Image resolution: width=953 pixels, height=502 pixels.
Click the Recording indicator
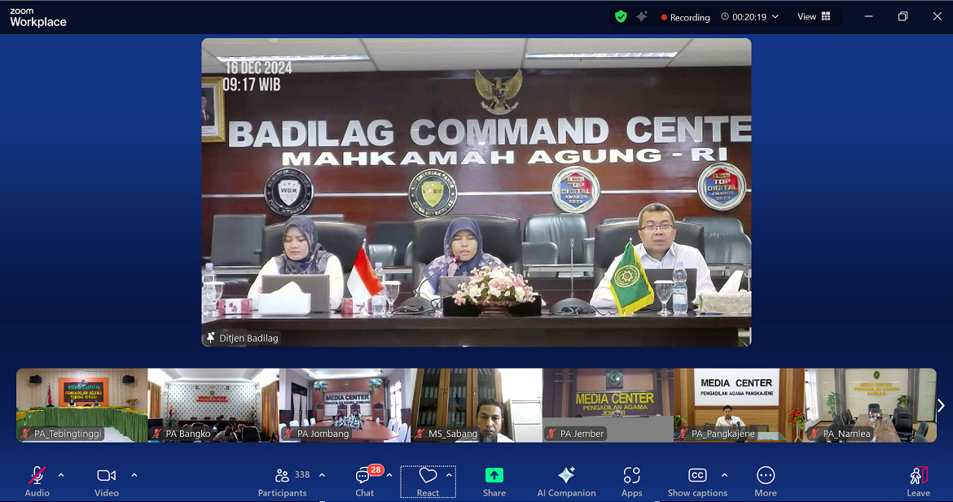click(685, 17)
